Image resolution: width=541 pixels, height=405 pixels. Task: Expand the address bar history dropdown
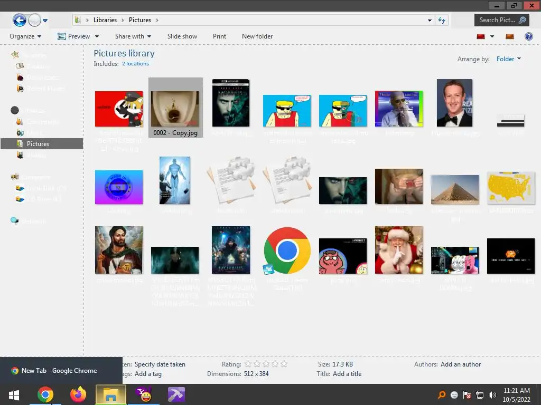click(x=430, y=21)
